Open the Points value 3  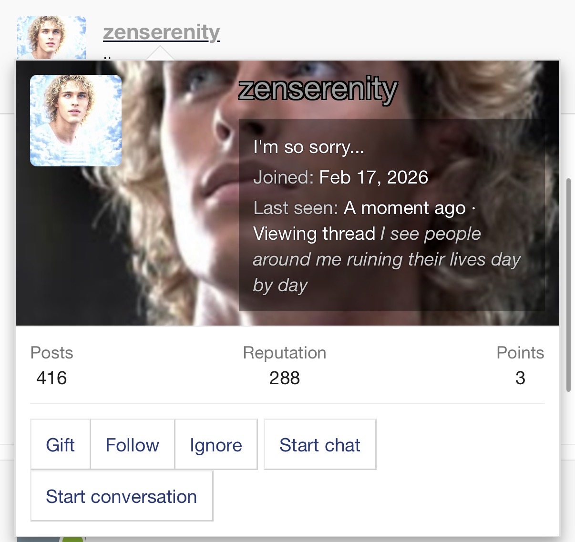tap(520, 378)
